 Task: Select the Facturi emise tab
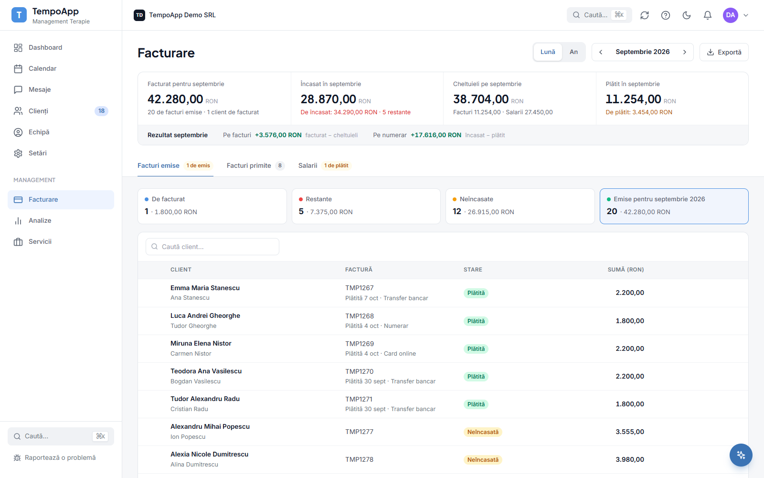click(x=175, y=165)
